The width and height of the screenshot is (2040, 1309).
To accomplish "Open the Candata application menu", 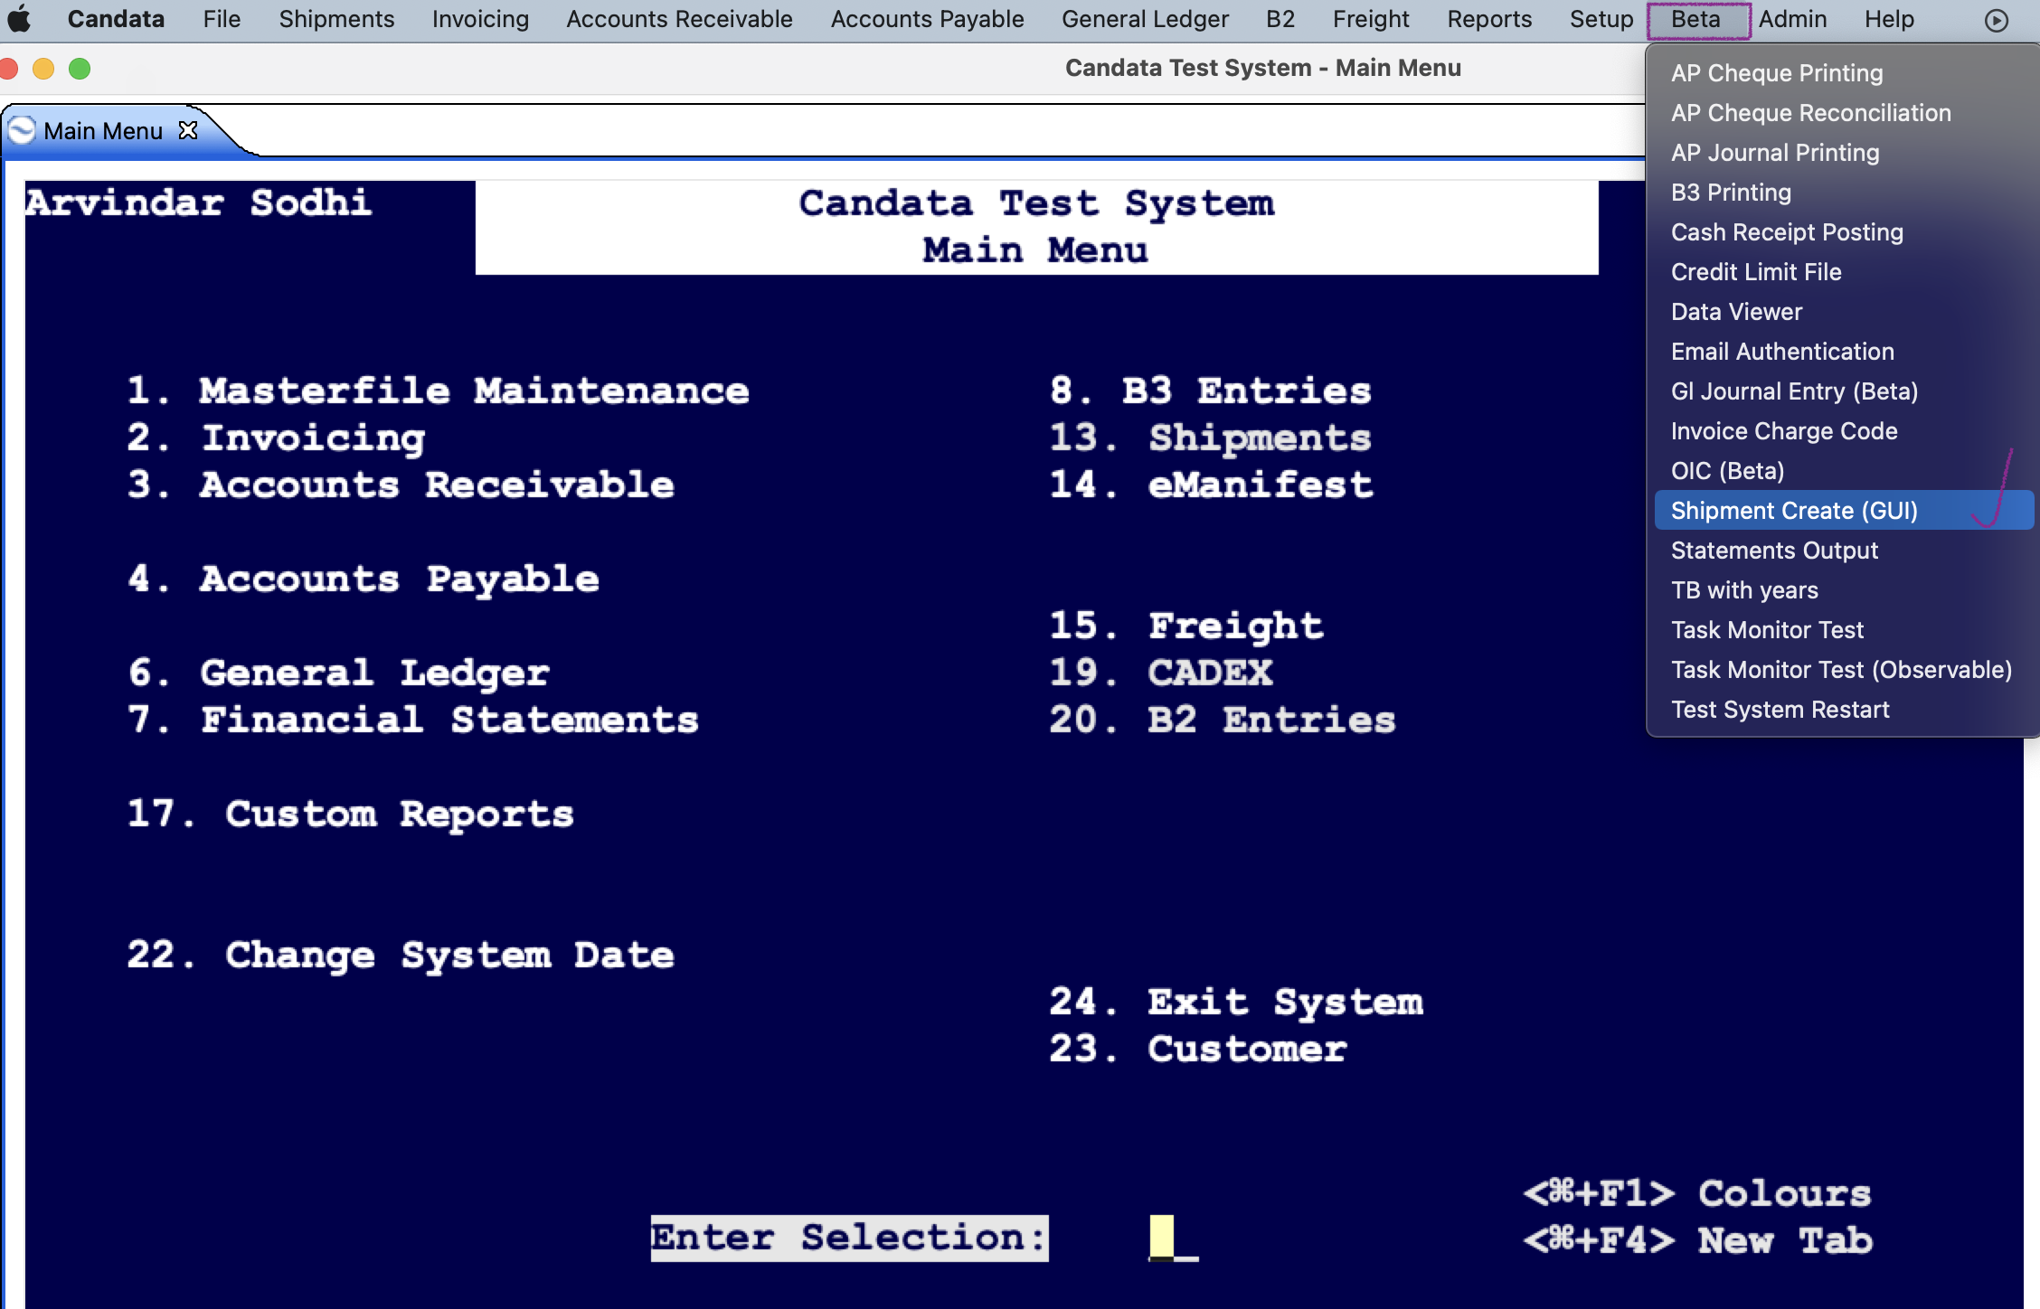I will pos(116,19).
